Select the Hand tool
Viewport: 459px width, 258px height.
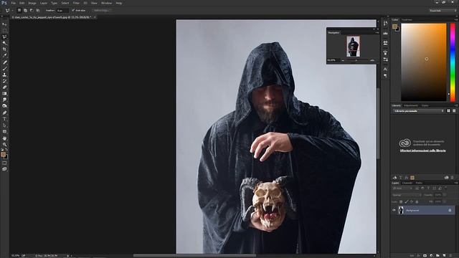[x=4, y=138]
